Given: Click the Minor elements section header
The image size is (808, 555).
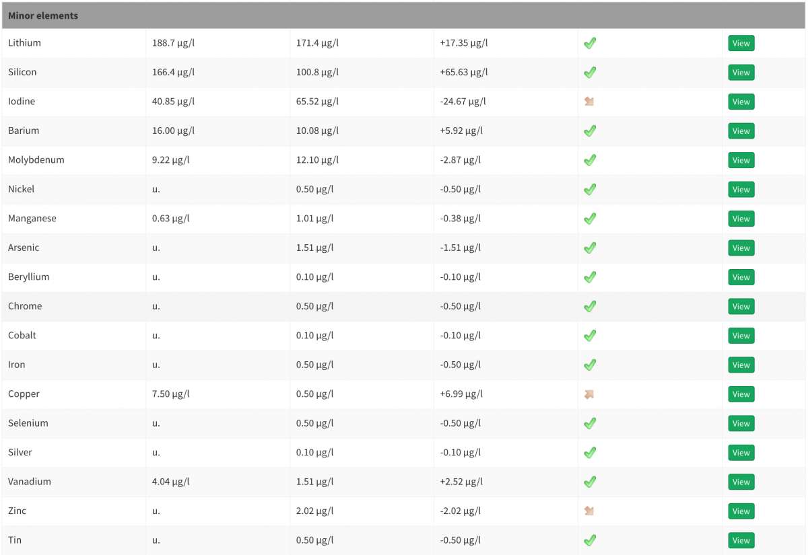Looking at the screenshot, I should [404, 15].
